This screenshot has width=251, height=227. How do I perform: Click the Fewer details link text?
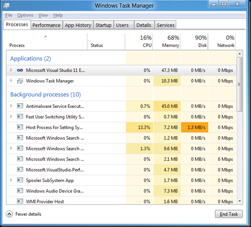coord(29,214)
